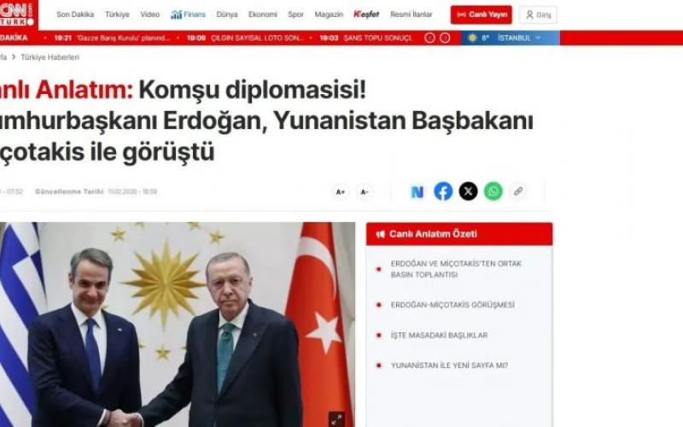
Task: Click the CNN Türk logo
Action: (x=17, y=15)
